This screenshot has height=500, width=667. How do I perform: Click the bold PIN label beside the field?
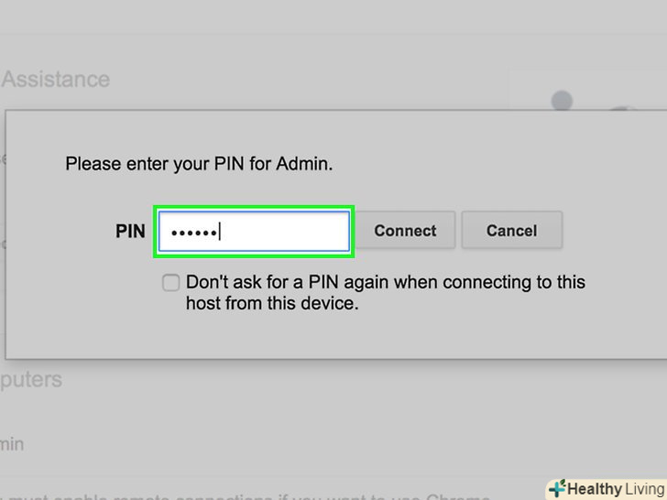130,231
